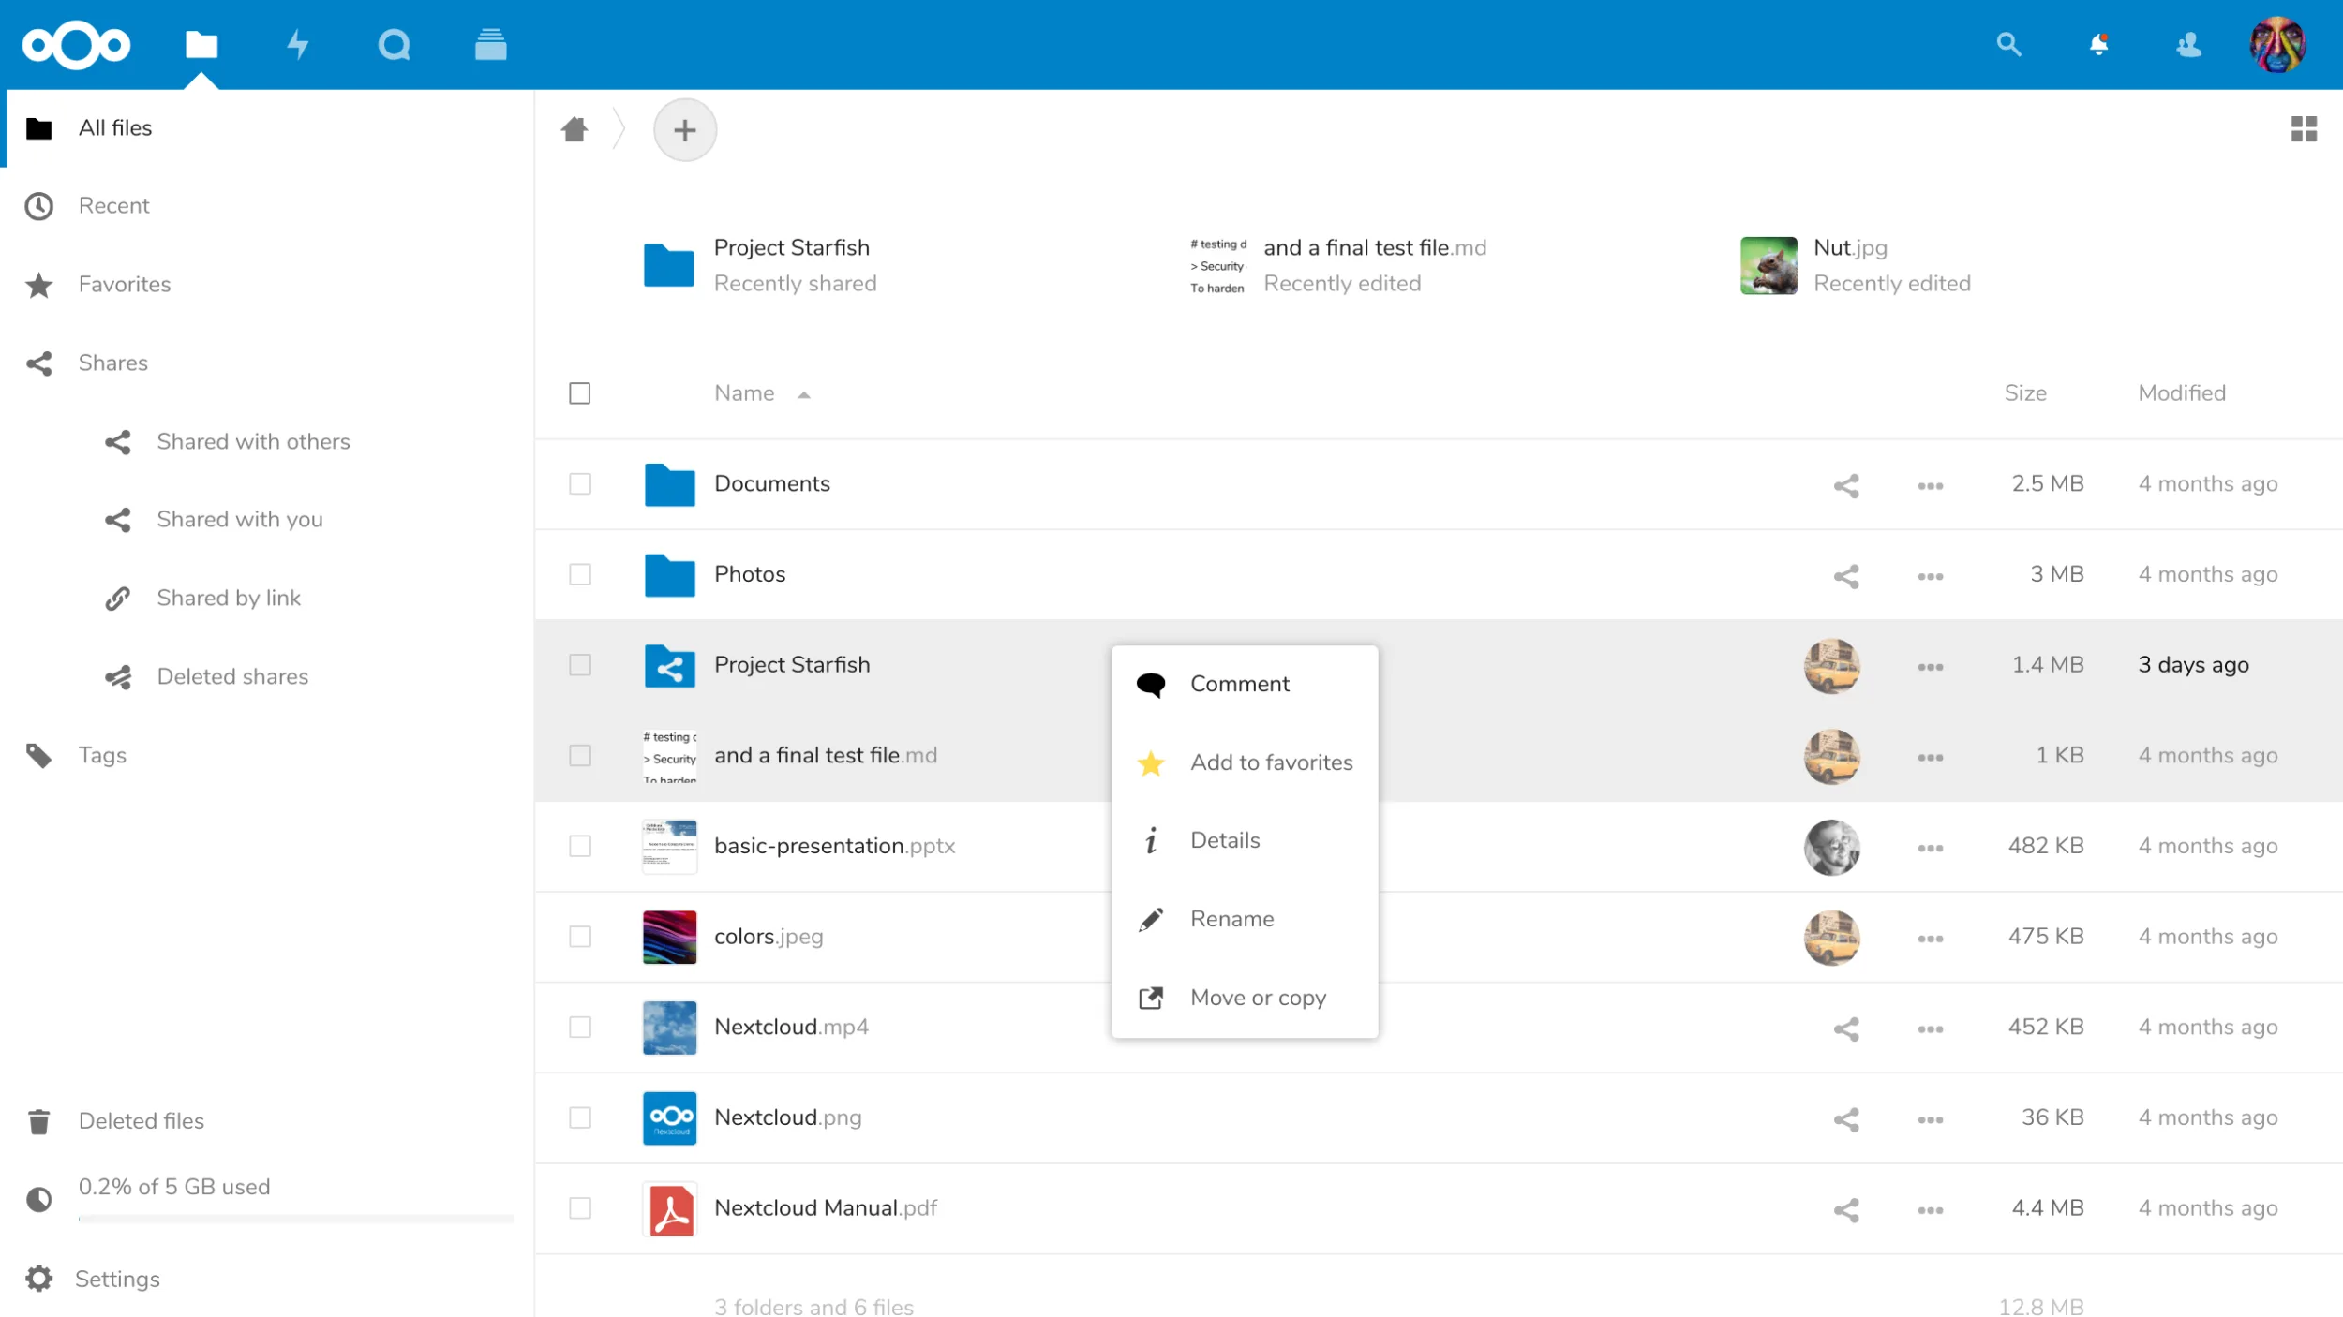Create new file with the plus button
Screen dimensions: 2343x1317
685,129
